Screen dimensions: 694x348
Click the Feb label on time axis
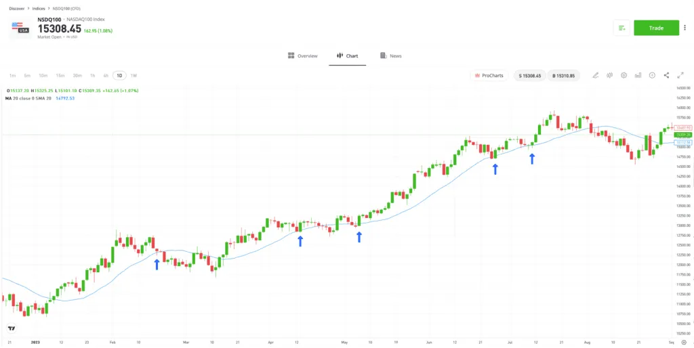(112, 343)
